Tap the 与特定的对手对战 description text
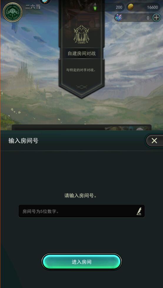 pyautogui.click(x=81, y=70)
